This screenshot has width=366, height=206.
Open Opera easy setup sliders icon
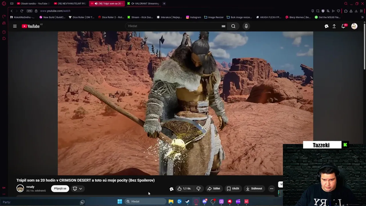coord(362,11)
